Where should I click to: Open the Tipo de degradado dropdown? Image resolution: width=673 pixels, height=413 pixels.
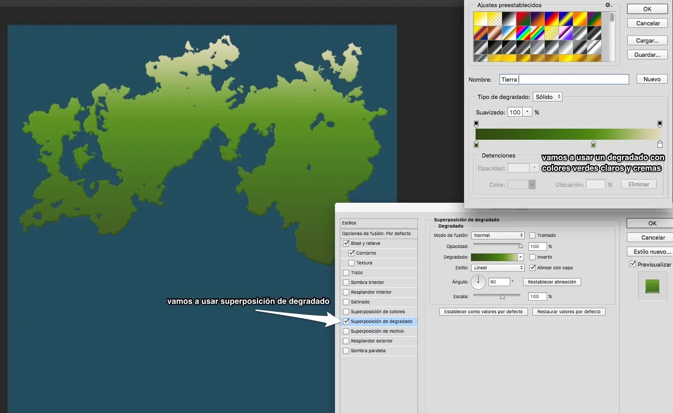(547, 97)
